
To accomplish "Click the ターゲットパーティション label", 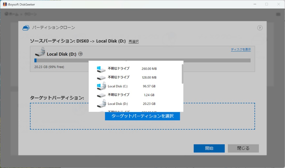I will point(57,98).
